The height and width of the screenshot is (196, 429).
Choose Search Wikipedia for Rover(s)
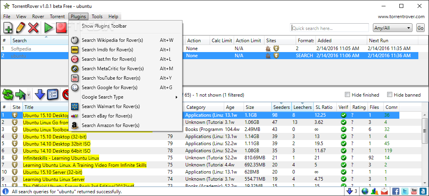tap(125, 40)
